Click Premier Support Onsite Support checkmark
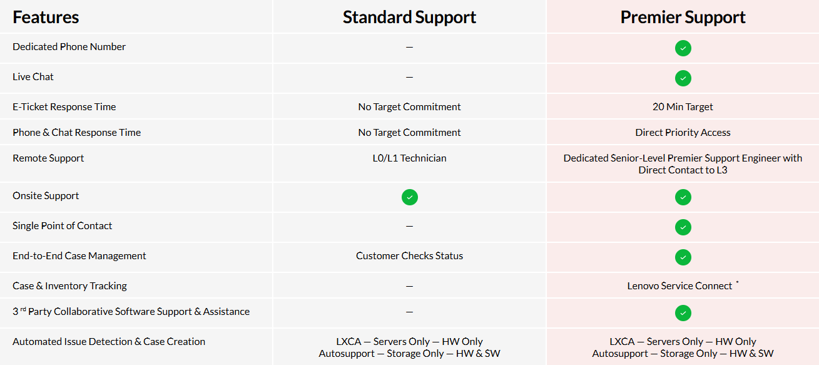819x365 pixels. click(683, 197)
